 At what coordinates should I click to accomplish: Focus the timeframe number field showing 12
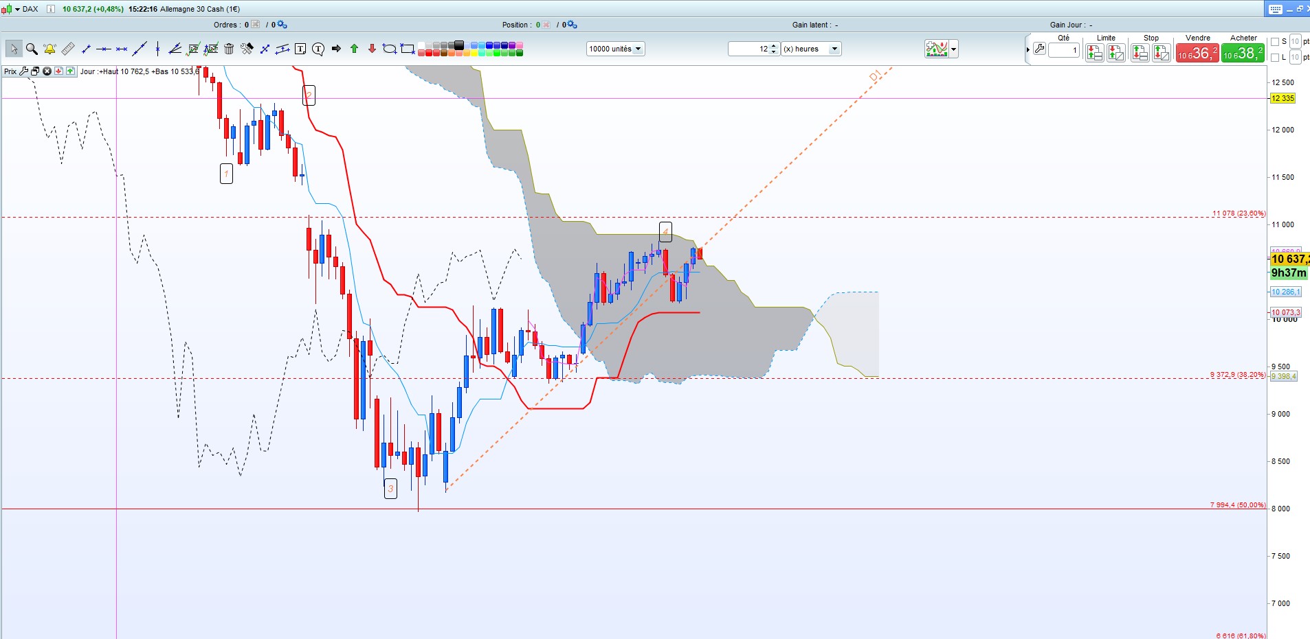click(x=749, y=49)
